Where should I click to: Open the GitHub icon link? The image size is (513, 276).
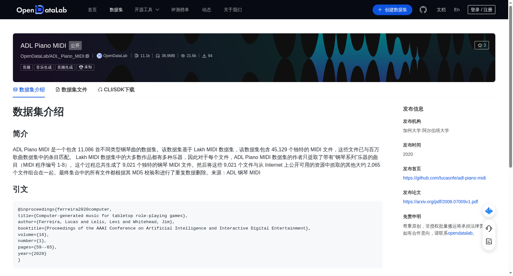(x=423, y=10)
